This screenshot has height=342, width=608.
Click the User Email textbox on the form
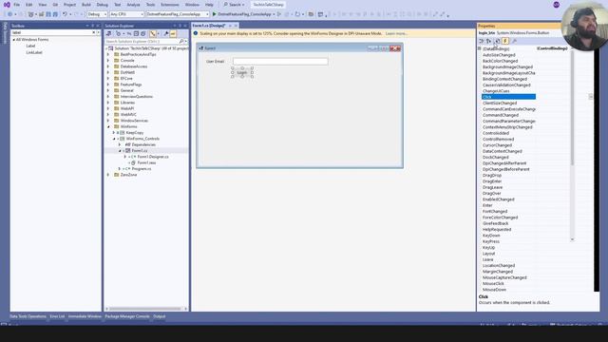(x=280, y=61)
